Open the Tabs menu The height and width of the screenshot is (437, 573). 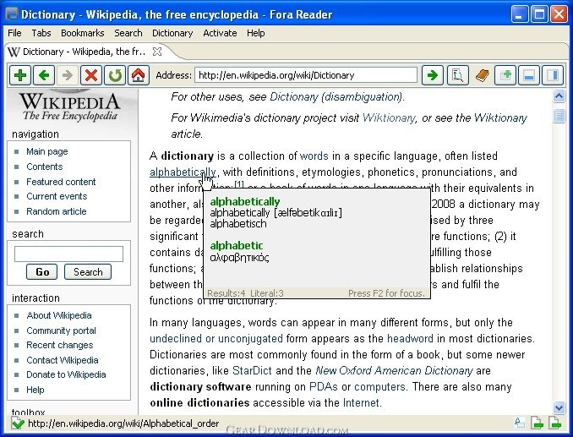pos(41,33)
